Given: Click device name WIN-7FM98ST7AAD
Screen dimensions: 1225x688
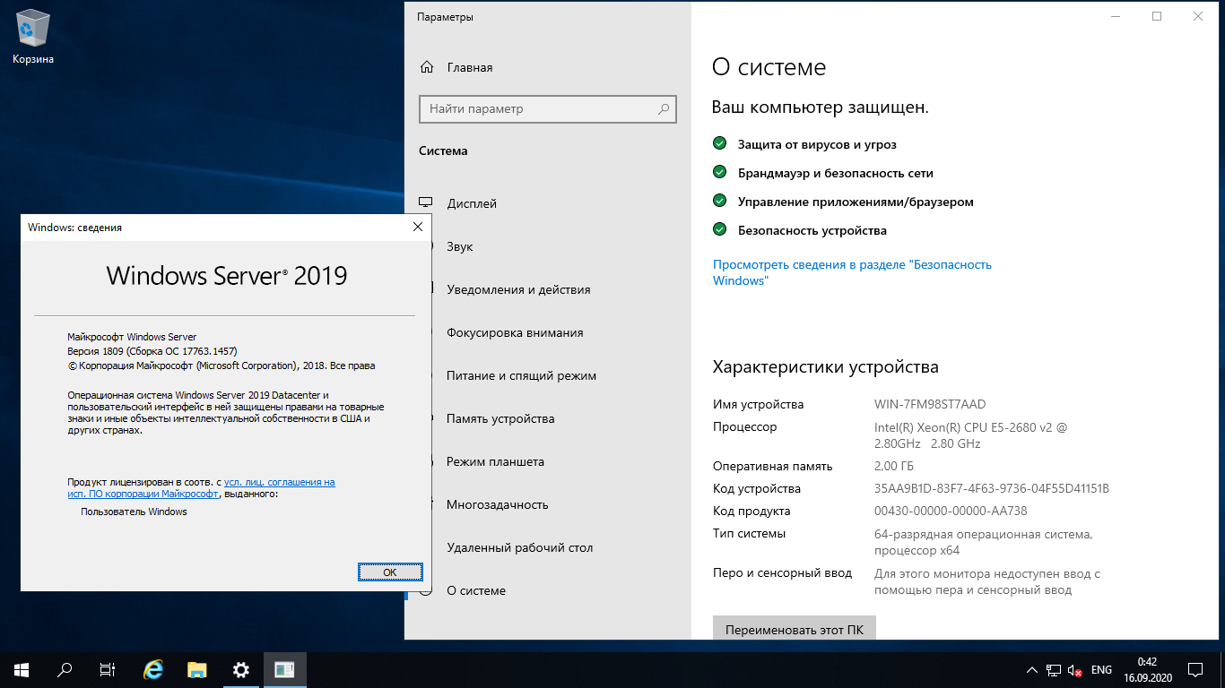Looking at the screenshot, I should pos(930,404).
